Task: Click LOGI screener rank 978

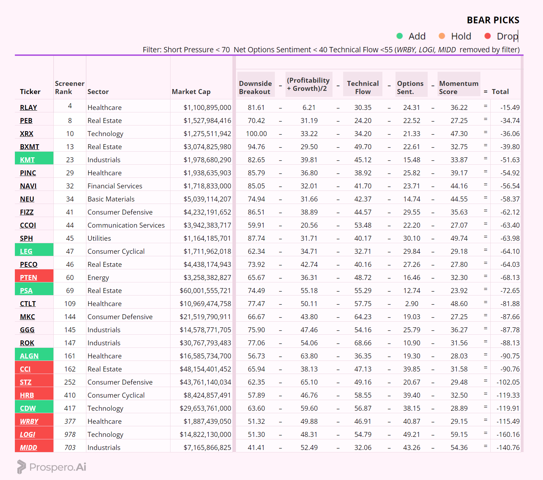Action: pos(70,434)
